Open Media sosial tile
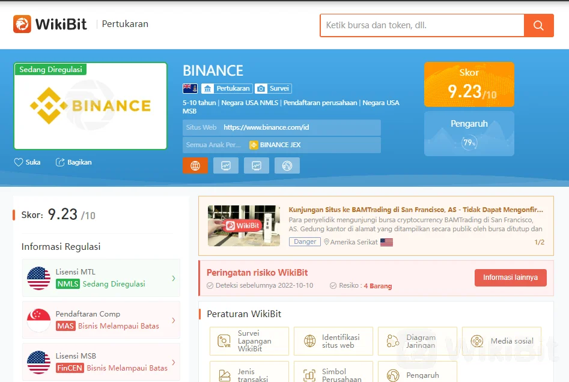The height and width of the screenshot is (382, 569). point(502,341)
